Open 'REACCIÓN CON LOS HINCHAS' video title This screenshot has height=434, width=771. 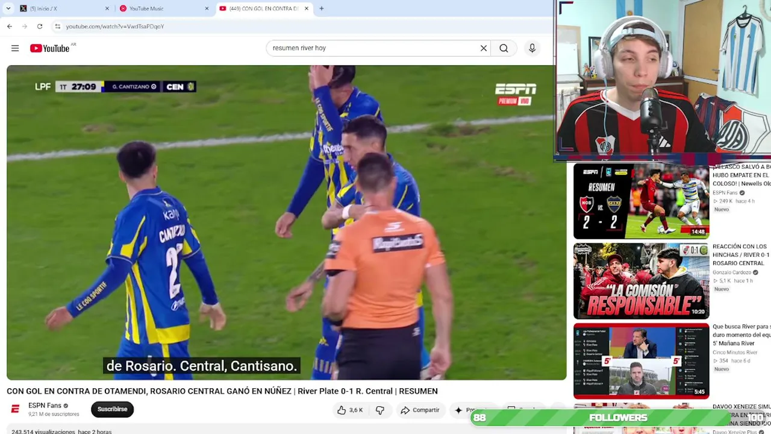point(741,254)
